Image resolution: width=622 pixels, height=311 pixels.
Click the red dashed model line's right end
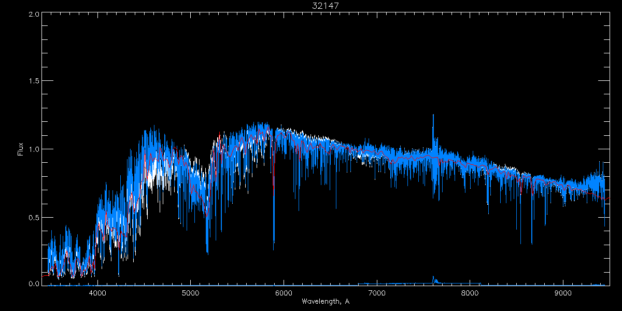609,198
